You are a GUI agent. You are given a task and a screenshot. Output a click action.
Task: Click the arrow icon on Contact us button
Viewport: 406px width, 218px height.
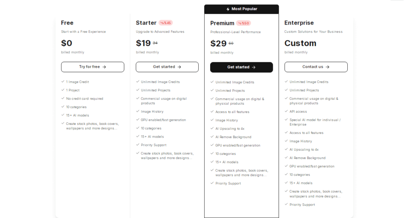pyautogui.click(x=327, y=67)
